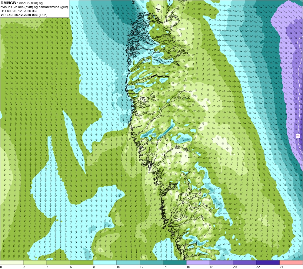
Task: Click the purple 18–20 m/s legend swatch
Action: click(221, 262)
